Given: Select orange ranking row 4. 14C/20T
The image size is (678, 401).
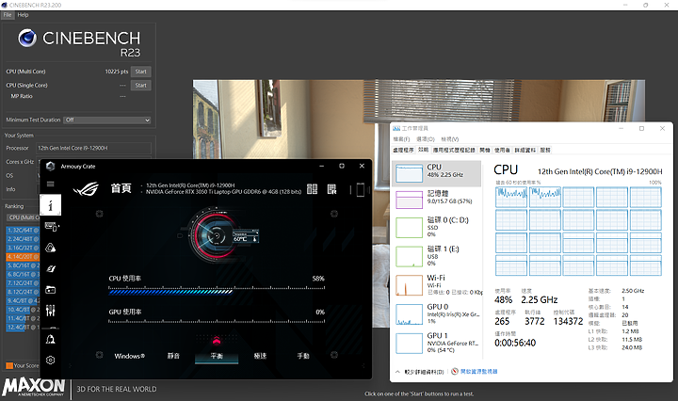Looking at the screenshot, I should click(23, 257).
